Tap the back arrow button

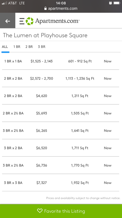(8, 21)
